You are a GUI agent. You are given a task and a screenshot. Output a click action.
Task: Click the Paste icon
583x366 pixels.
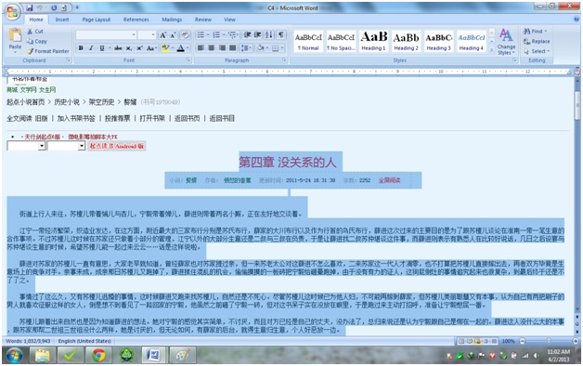[15, 35]
